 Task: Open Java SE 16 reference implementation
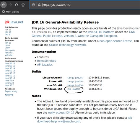click(x=10, y=63)
